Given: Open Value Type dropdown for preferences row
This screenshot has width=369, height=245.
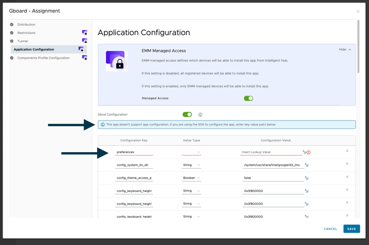Looking at the screenshot, I should (191, 152).
